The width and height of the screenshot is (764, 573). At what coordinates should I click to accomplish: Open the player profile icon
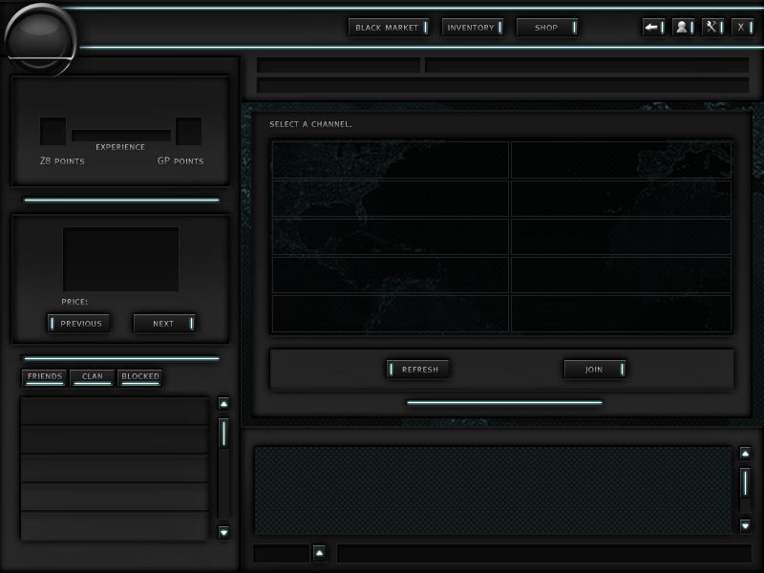(683, 27)
